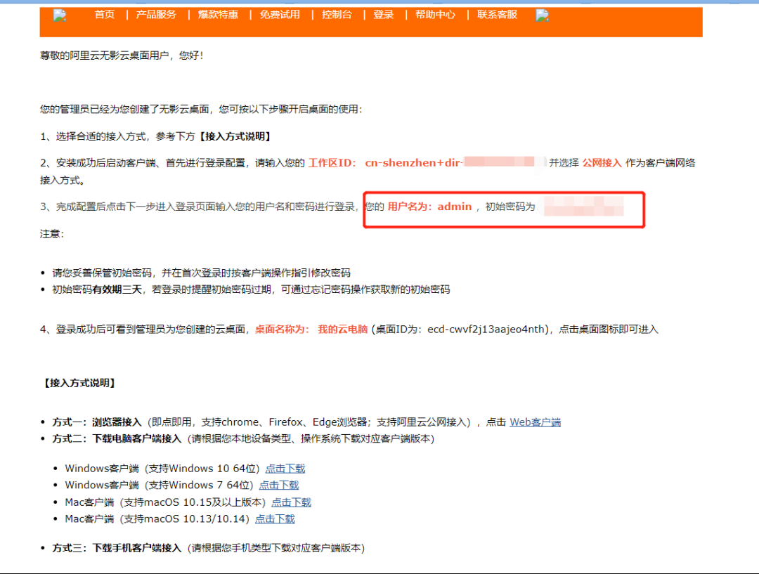
Task: Click the desktop ID ecd-cwvf2j13aajeo4nth text
Action: point(486,330)
